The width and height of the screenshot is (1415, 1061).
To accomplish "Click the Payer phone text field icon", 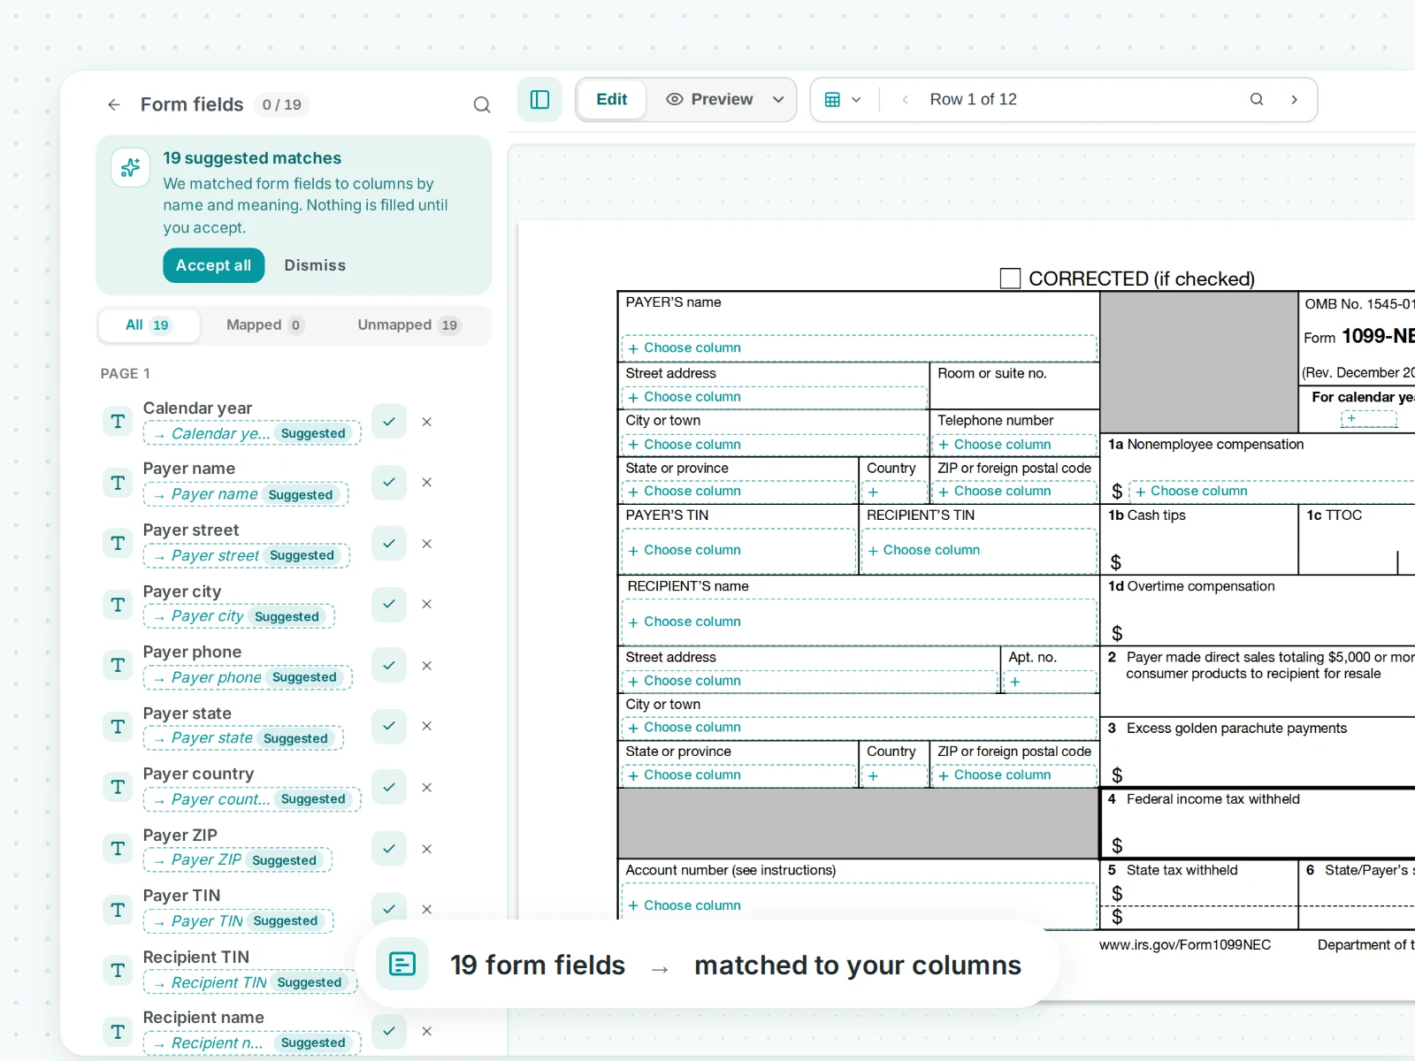I will point(118,665).
